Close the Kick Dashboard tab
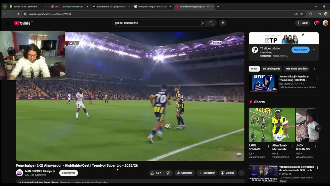The width and height of the screenshot is (330, 186). pos(46,6)
